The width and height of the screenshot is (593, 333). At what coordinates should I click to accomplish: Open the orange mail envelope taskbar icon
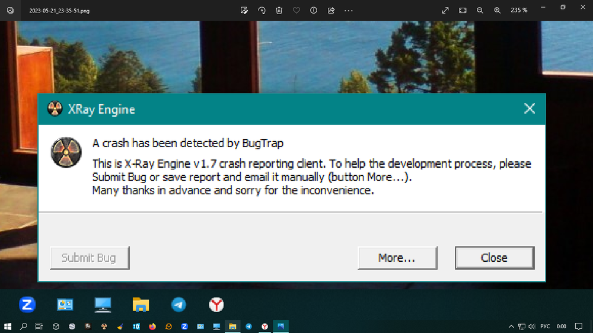click(x=168, y=326)
